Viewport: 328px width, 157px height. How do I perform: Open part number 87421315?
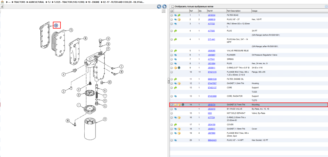click(x=212, y=72)
